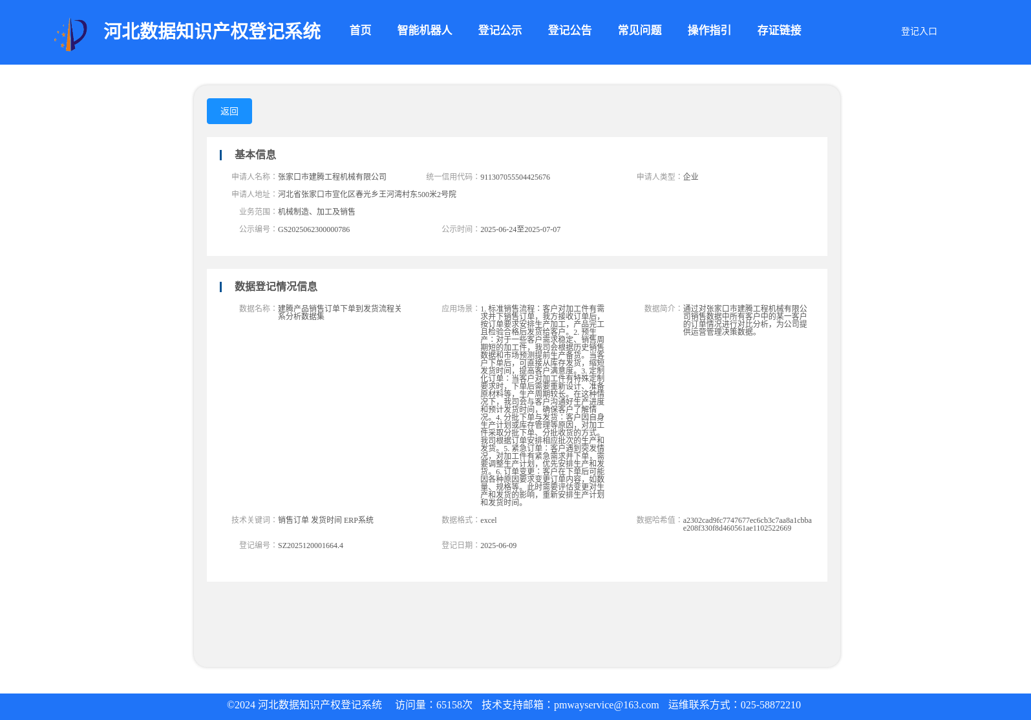Go to 登记公告 page
This screenshot has width=1031, height=720.
[569, 30]
